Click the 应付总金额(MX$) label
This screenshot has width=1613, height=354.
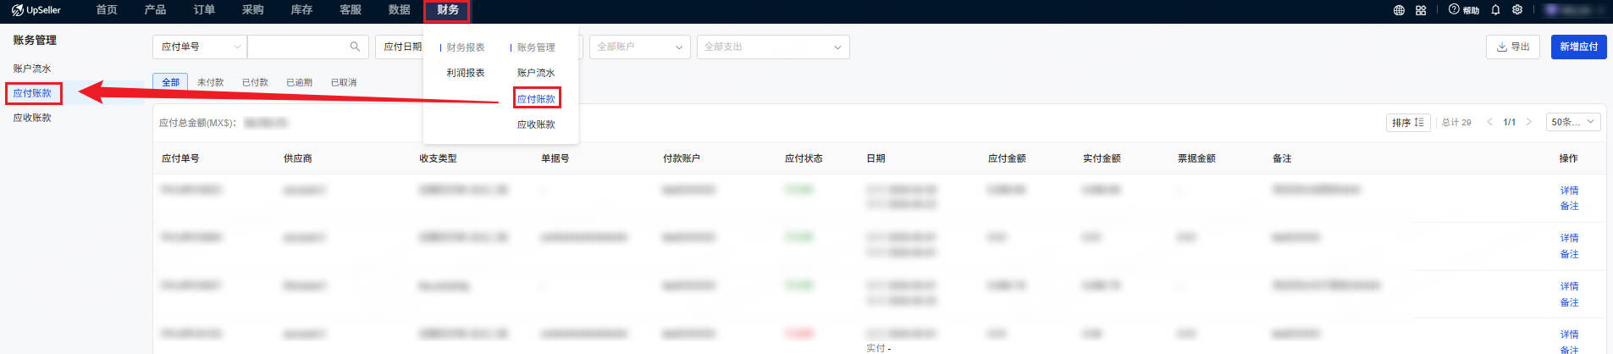(x=197, y=123)
